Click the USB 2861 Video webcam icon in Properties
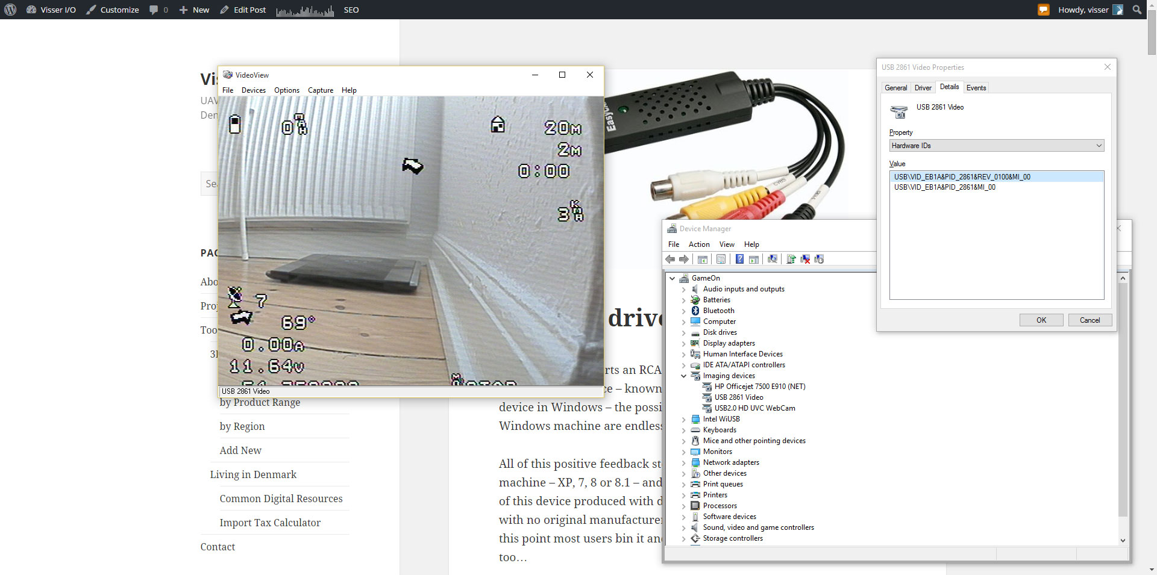Viewport: 1157px width, 575px height. click(898, 111)
